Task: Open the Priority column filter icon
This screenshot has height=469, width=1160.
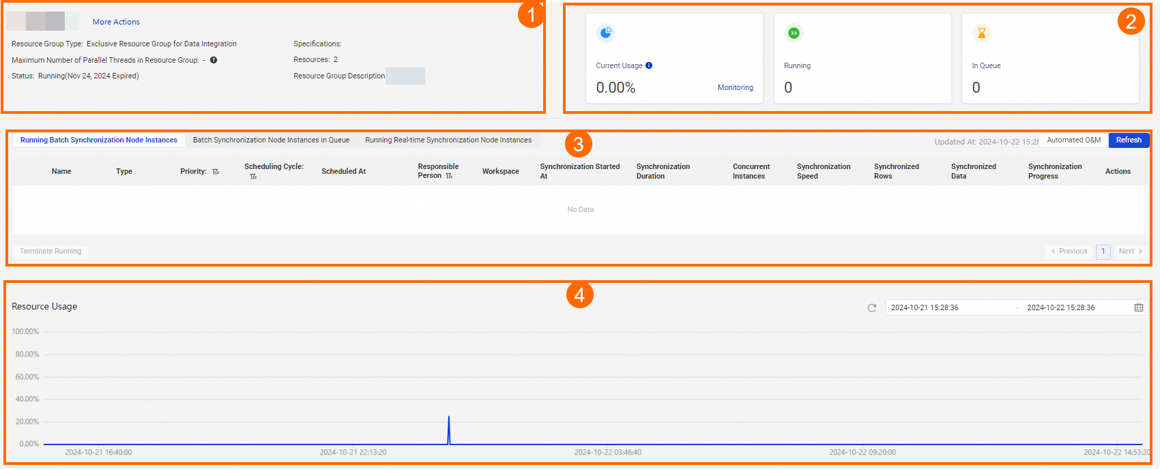Action: (x=216, y=172)
